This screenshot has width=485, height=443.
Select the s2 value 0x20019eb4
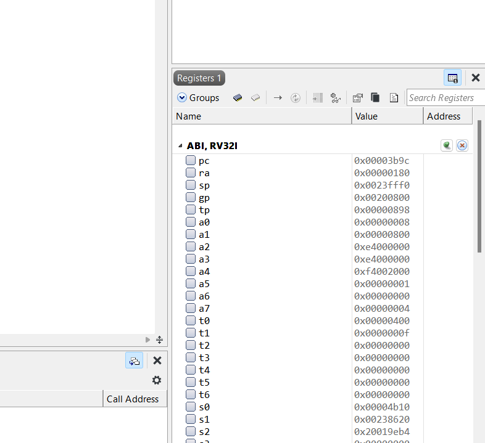click(x=382, y=432)
